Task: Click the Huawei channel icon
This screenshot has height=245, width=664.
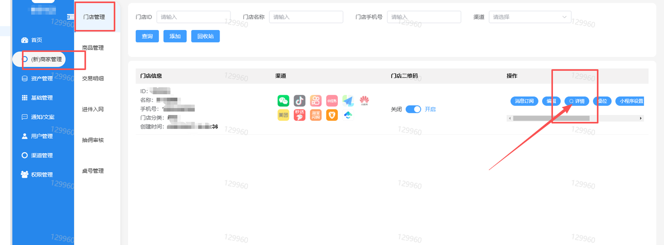Action: coord(364,100)
